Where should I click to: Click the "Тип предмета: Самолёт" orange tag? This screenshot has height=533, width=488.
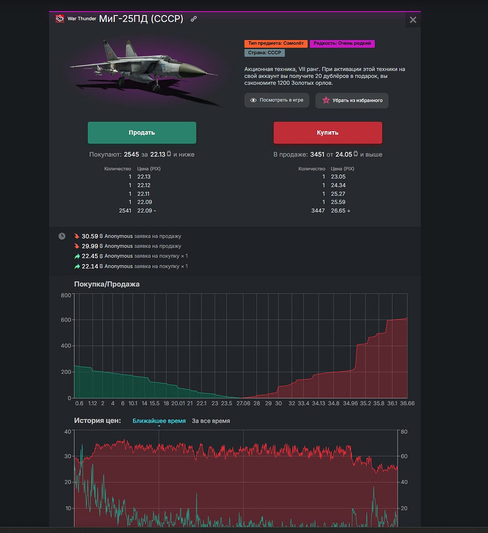(x=276, y=43)
